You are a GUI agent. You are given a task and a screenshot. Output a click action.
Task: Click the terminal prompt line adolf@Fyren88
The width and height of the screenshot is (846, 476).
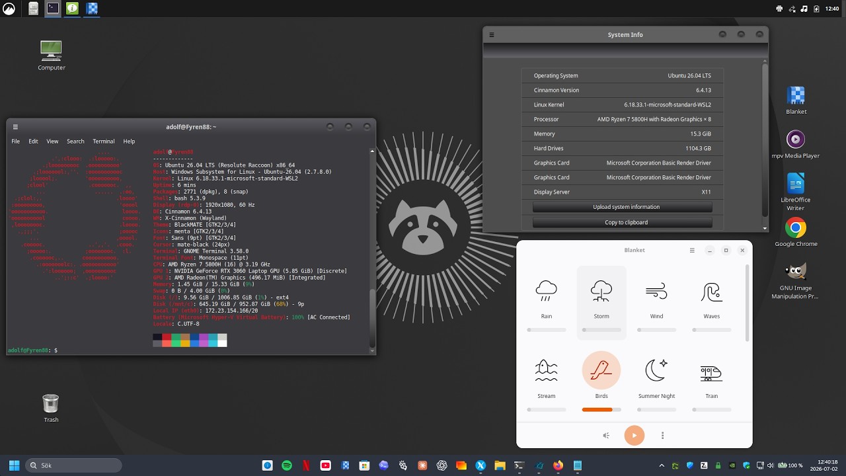tap(32, 350)
